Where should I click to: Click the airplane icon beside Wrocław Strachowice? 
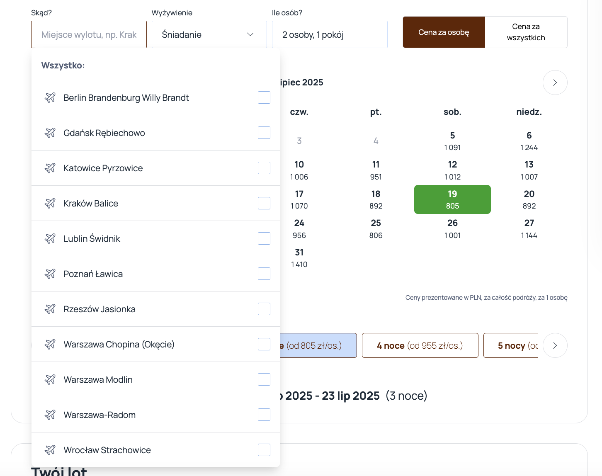[50, 450]
